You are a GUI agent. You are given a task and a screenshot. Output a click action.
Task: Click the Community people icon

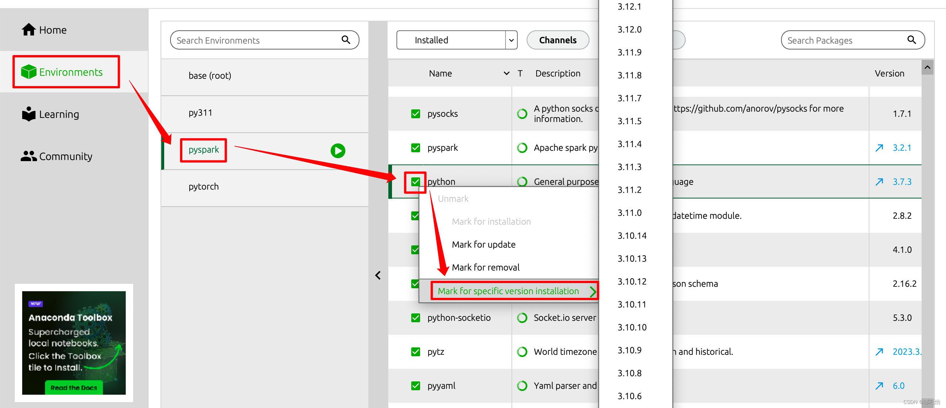pos(28,156)
